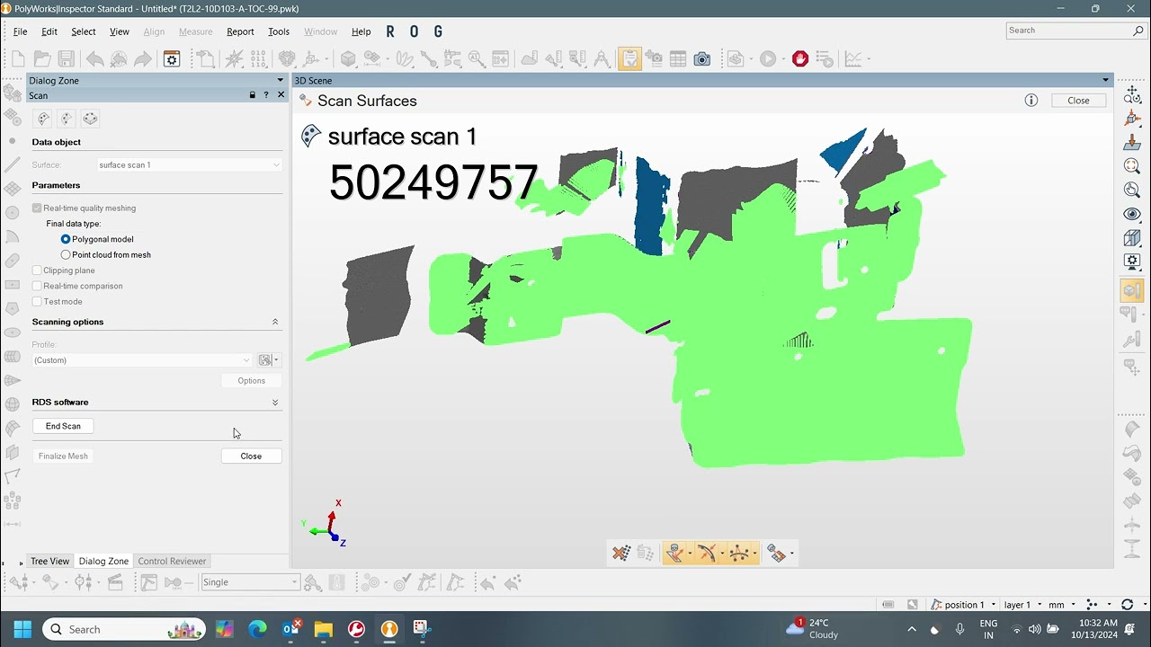
Task: Click the Search field at top right
Action: (x=1075, y=31)
